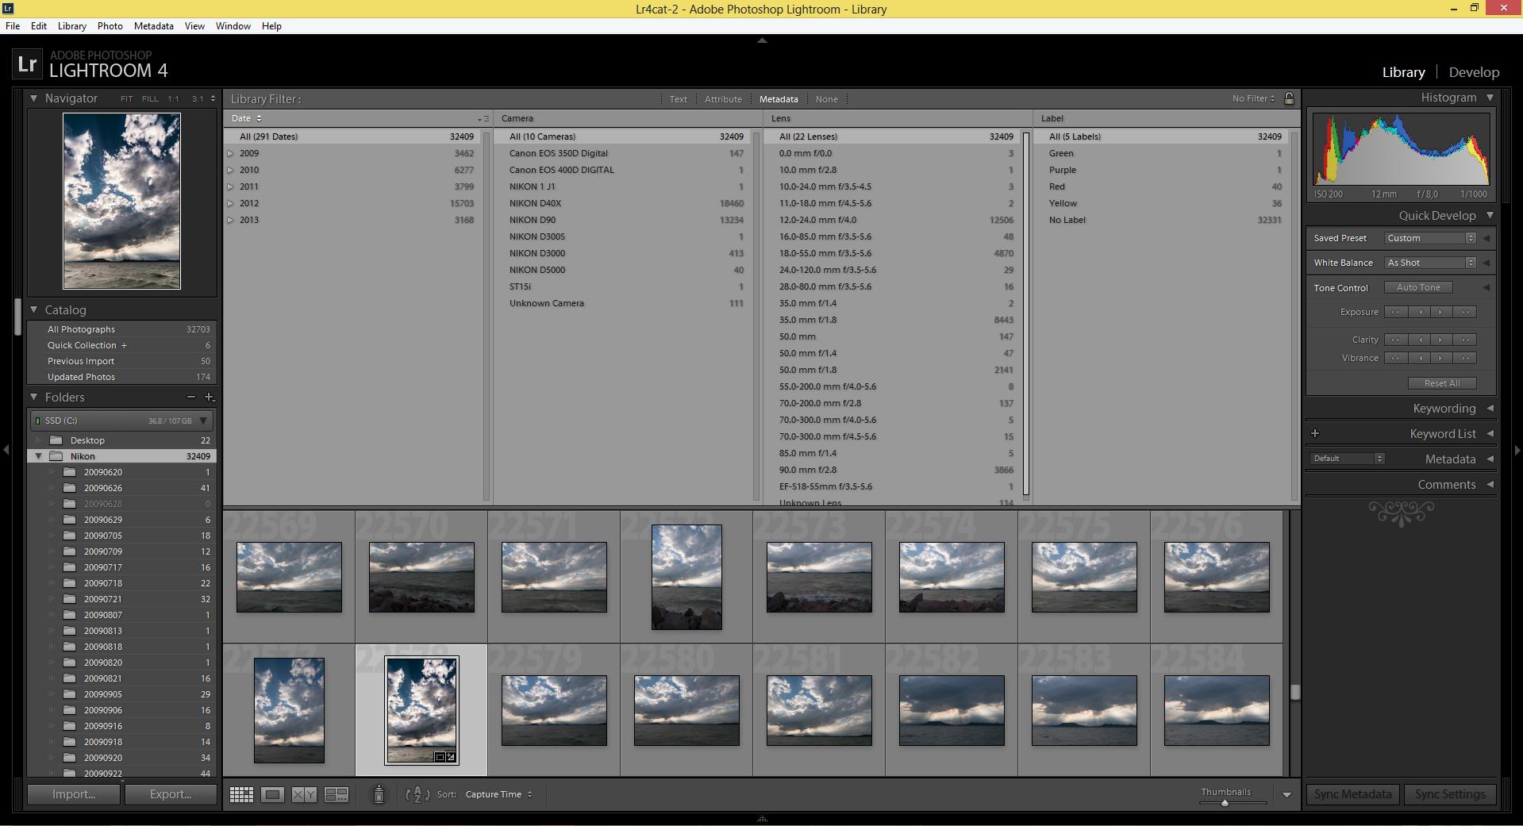The image size is (1523, 826).
Task: Switch to Survey view
Action: (337, 794)
